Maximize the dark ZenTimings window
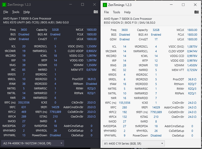This screenshot has height=149, width=202. (x=83, y=5)
